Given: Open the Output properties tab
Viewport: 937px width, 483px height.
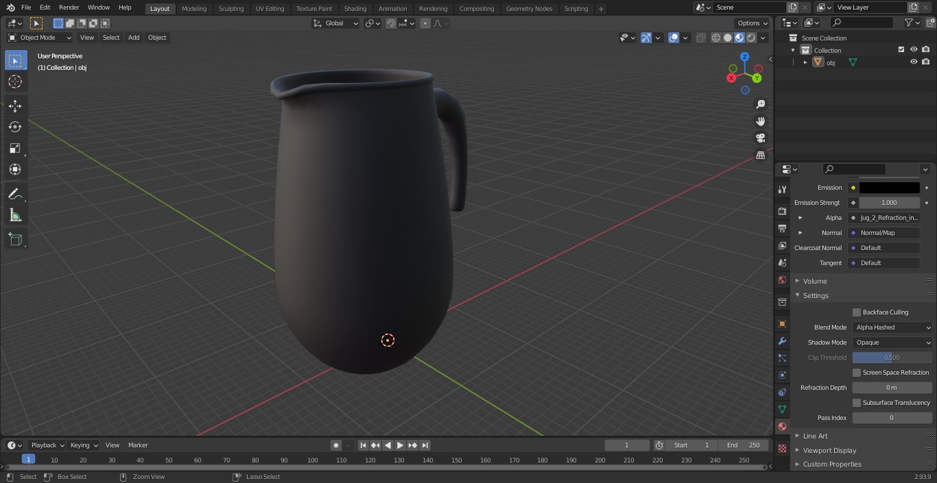Looking at the screenshot, I should click(x=782, y=228).
